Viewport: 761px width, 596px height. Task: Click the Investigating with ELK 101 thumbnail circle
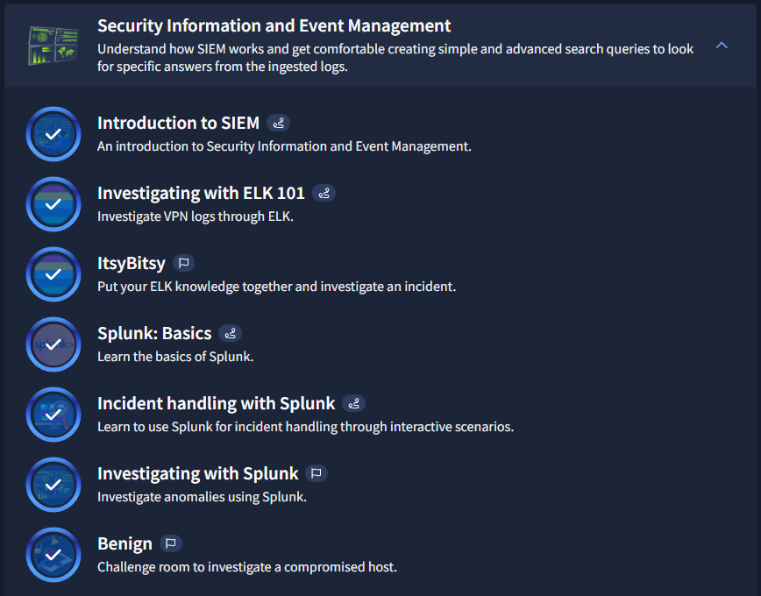[x=53, y=204]
